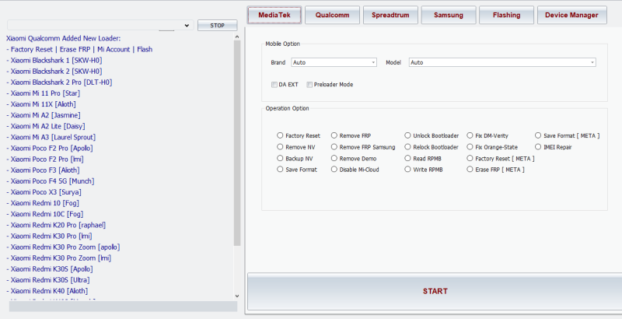
Task: Tick the Preloader Mode checkbox
Action: pyautogui.click(x=310, y=84)
